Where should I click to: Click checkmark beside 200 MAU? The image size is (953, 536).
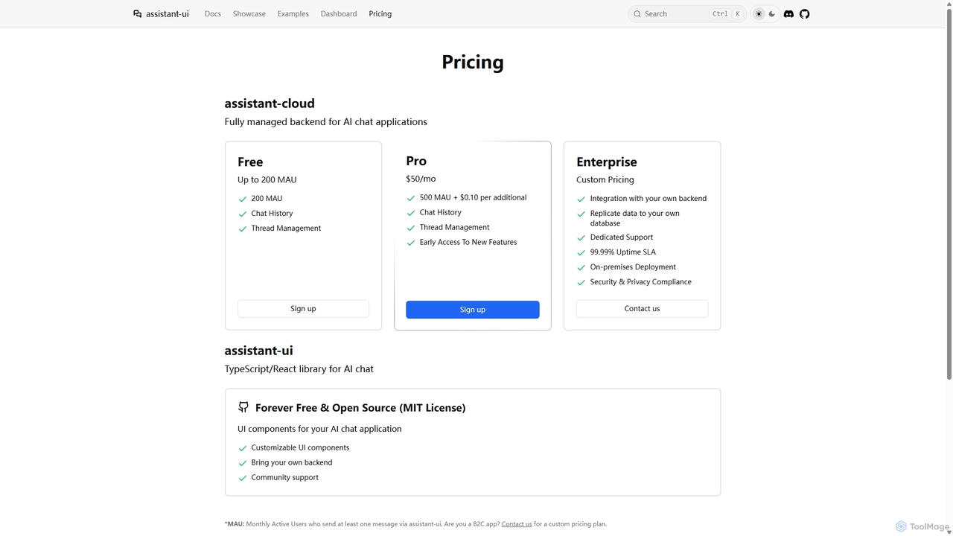[x=242, y=199]
